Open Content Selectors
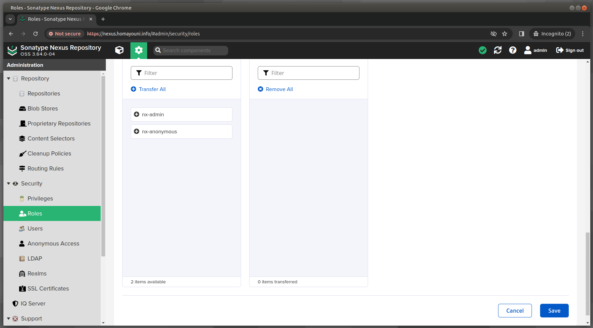 point(52,139)
